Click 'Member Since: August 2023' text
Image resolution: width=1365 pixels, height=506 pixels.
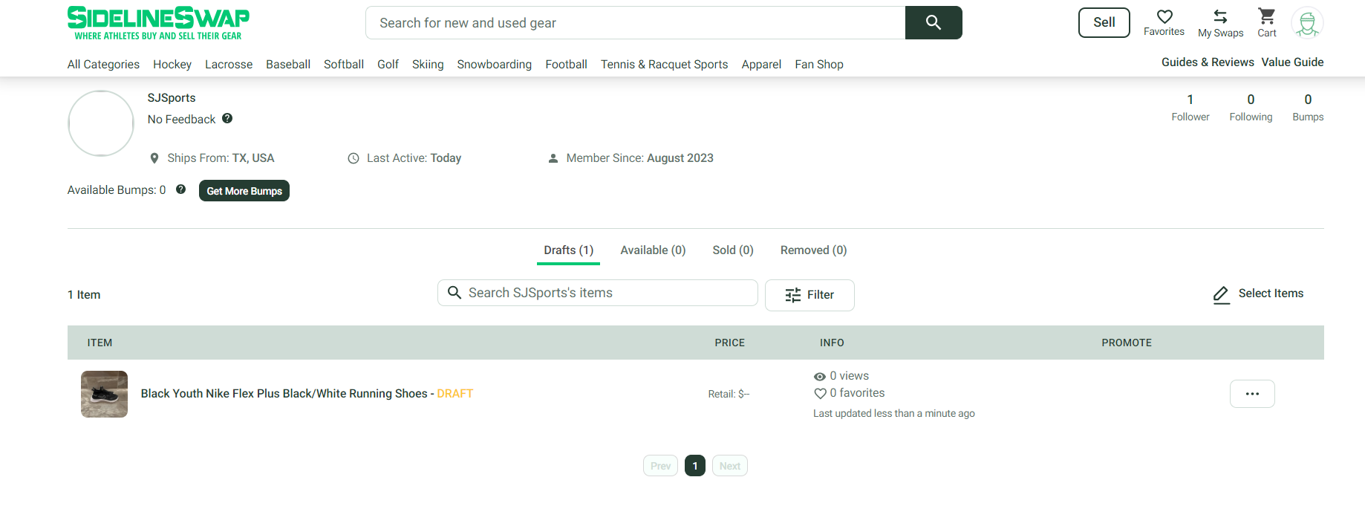click(x=639, y=158)
